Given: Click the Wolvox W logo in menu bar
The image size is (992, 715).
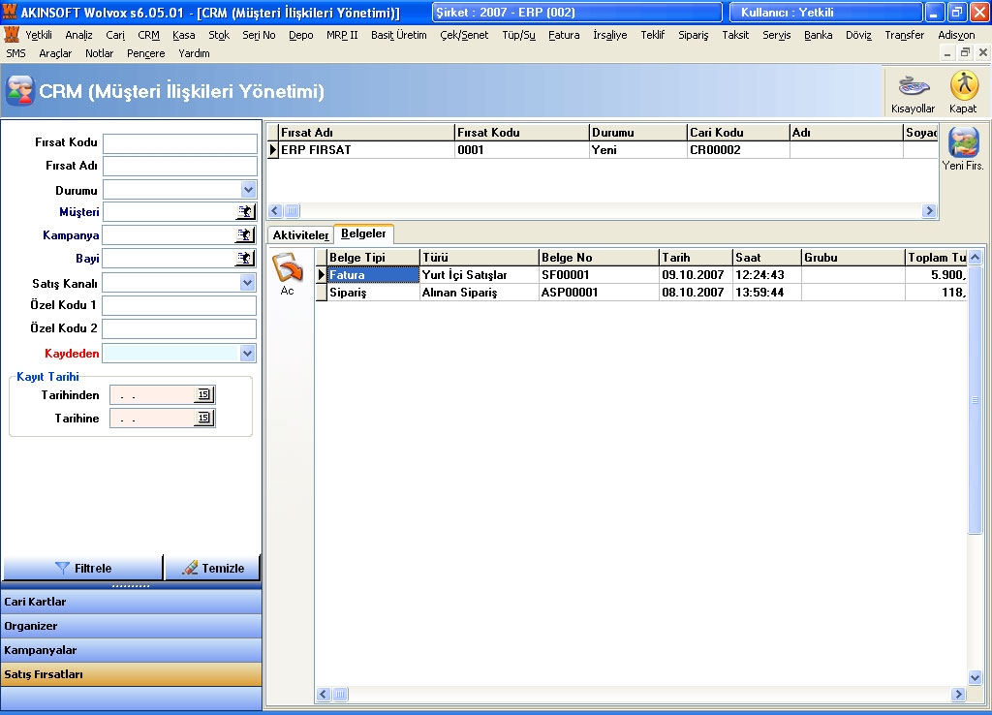Looking at the screenshot, I should (x=12, y=35).
